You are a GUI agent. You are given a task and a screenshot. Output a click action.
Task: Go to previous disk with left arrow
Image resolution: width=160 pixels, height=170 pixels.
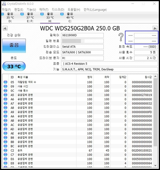click(x=5, y=29)
